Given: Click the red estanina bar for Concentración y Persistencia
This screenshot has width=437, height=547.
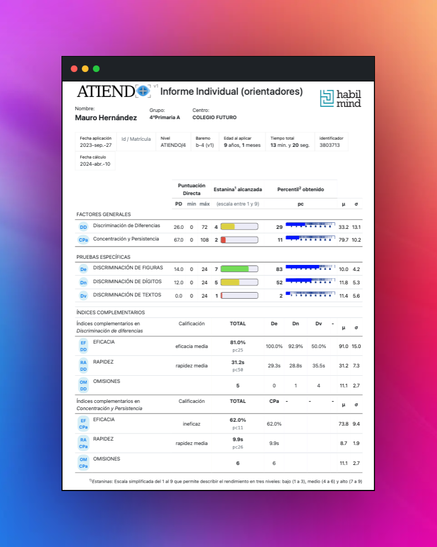Looking at the screenshot, I should point(239,239).
